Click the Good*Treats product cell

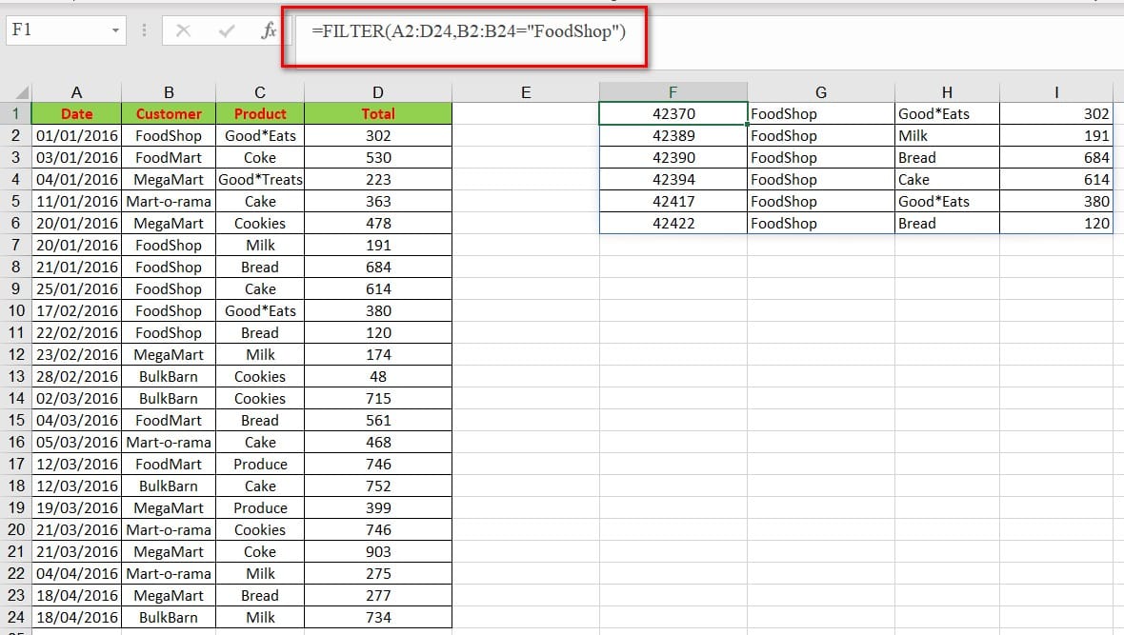[x=260, y=179]
